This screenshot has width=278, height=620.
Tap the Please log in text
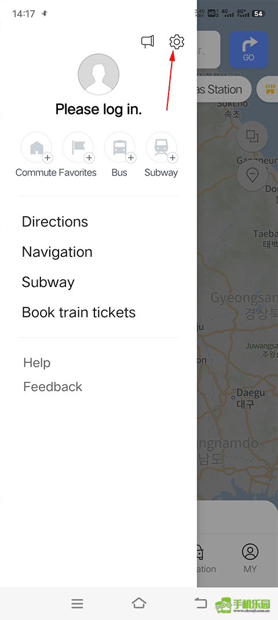98,109
